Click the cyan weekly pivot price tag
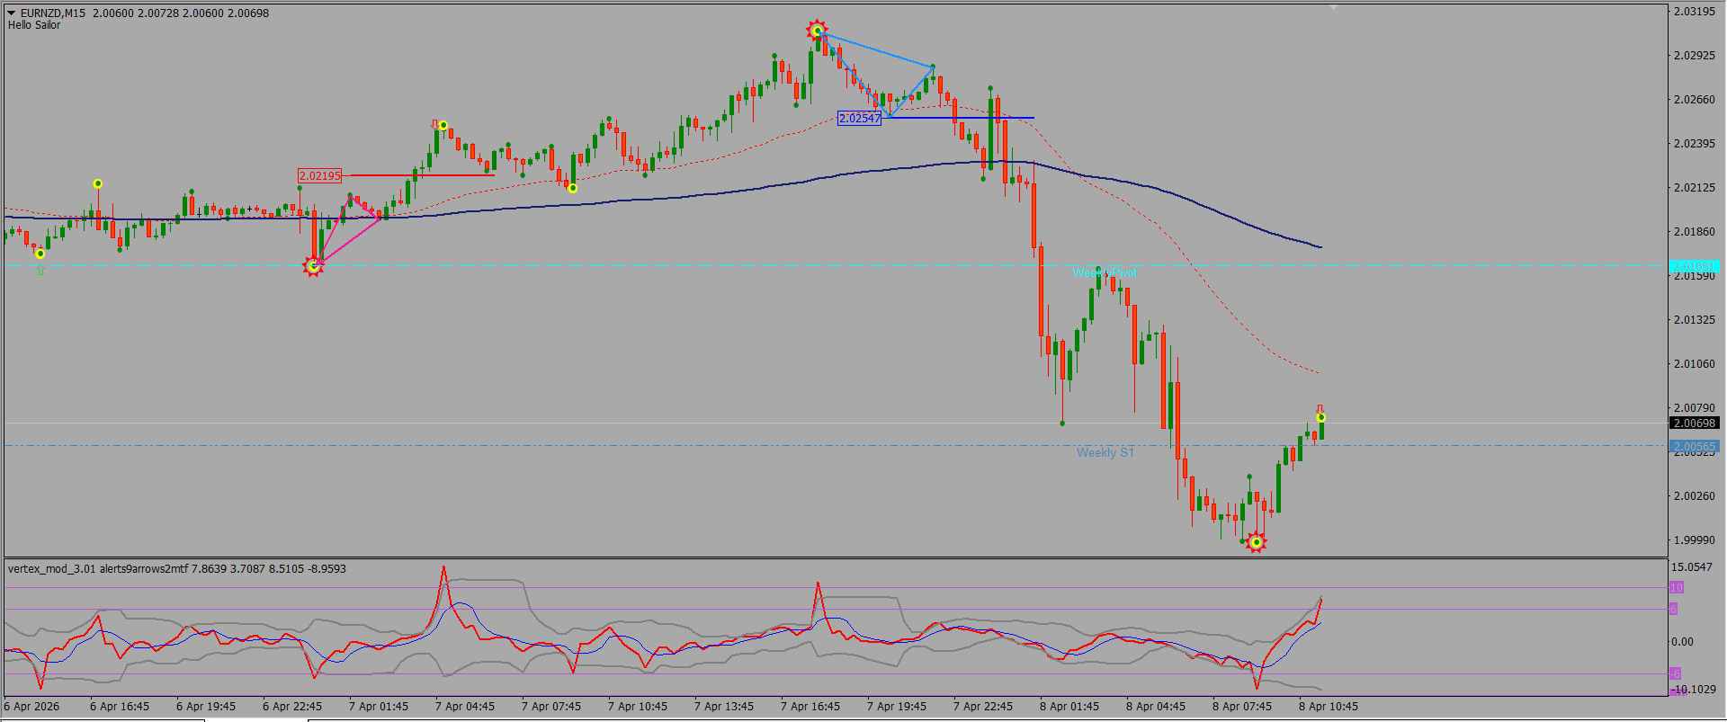 (x=1694, y=266)
